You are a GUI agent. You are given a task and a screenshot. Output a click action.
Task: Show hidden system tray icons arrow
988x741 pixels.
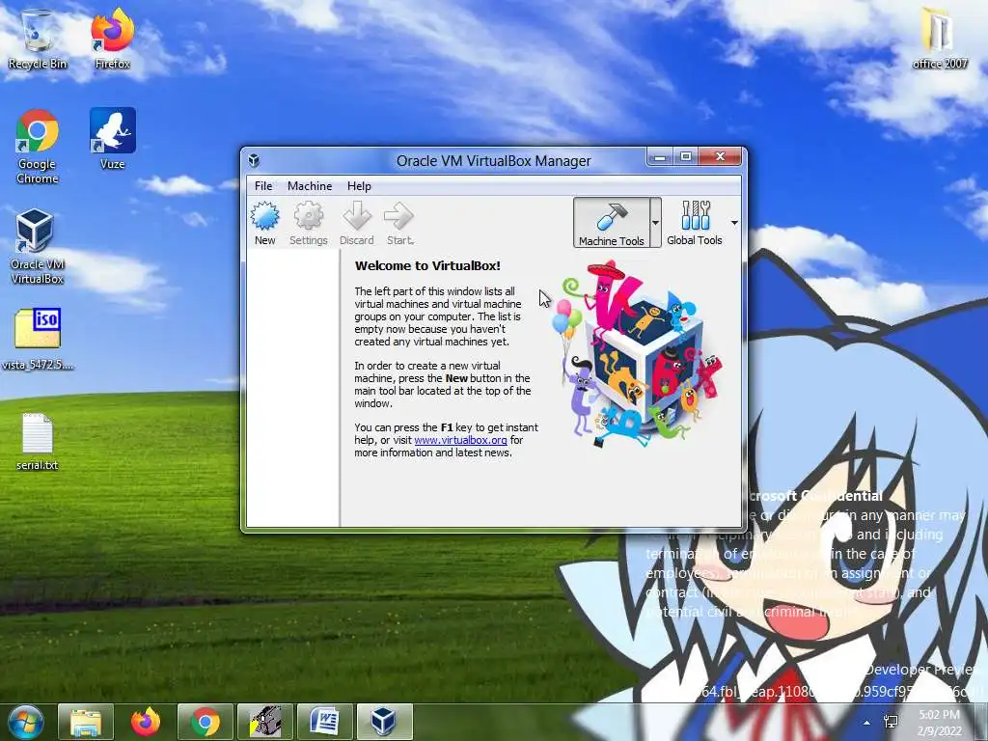[867, 723]
